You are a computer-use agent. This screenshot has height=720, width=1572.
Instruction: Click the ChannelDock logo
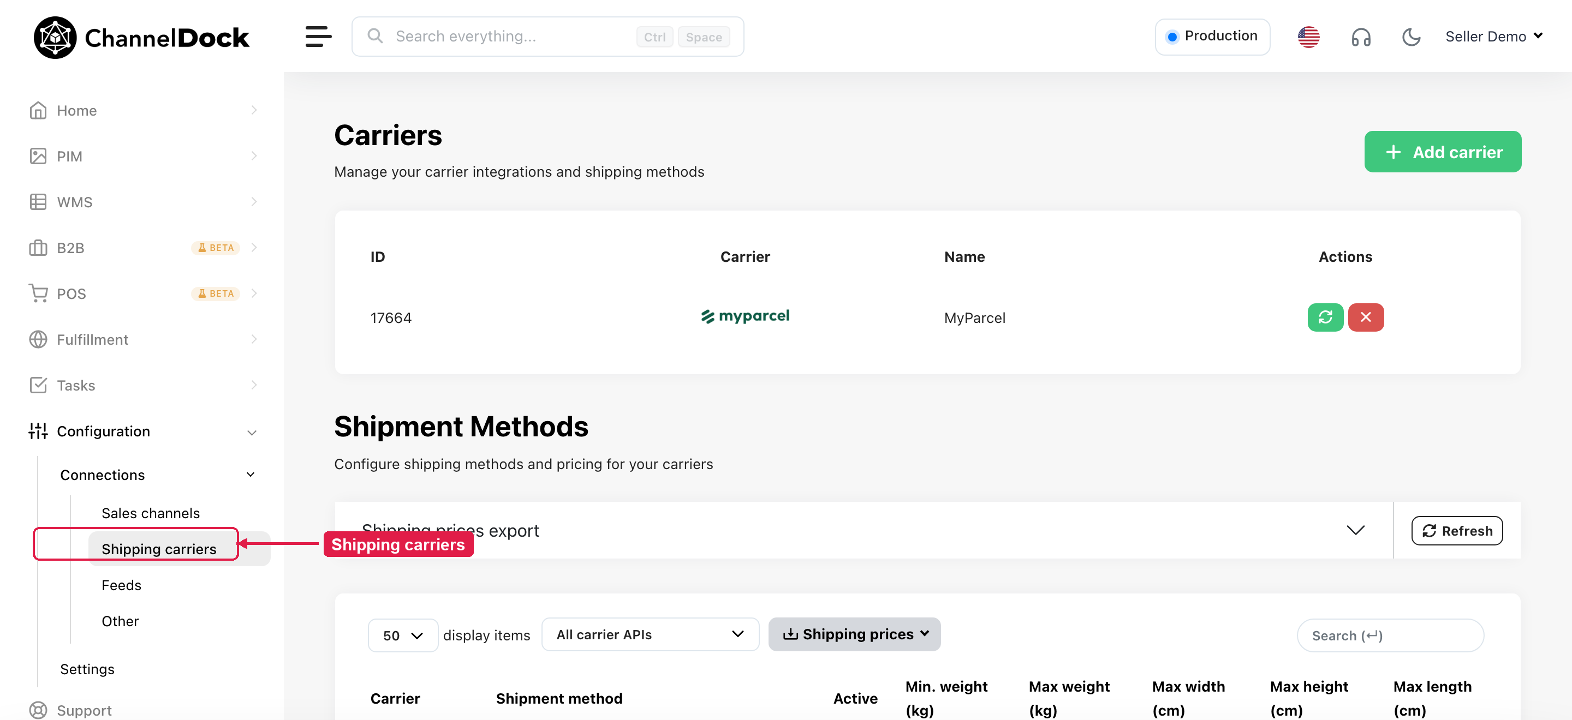click(141, 37)
